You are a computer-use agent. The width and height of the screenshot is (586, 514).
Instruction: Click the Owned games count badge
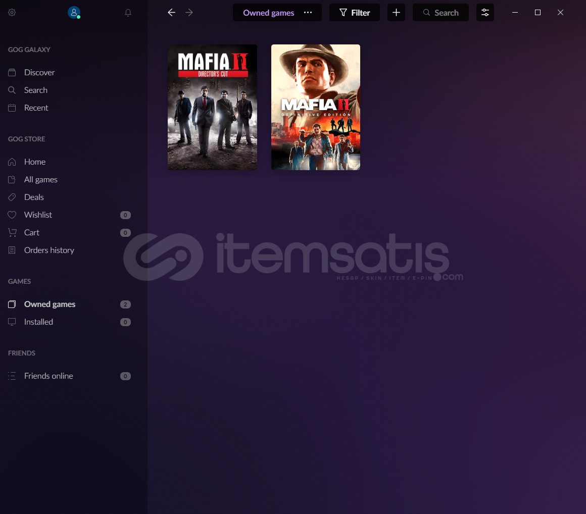coord(126,304)
